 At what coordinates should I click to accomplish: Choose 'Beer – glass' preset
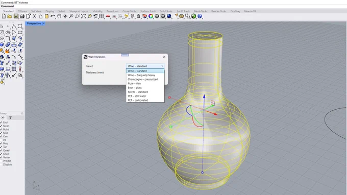click(145, 88)
